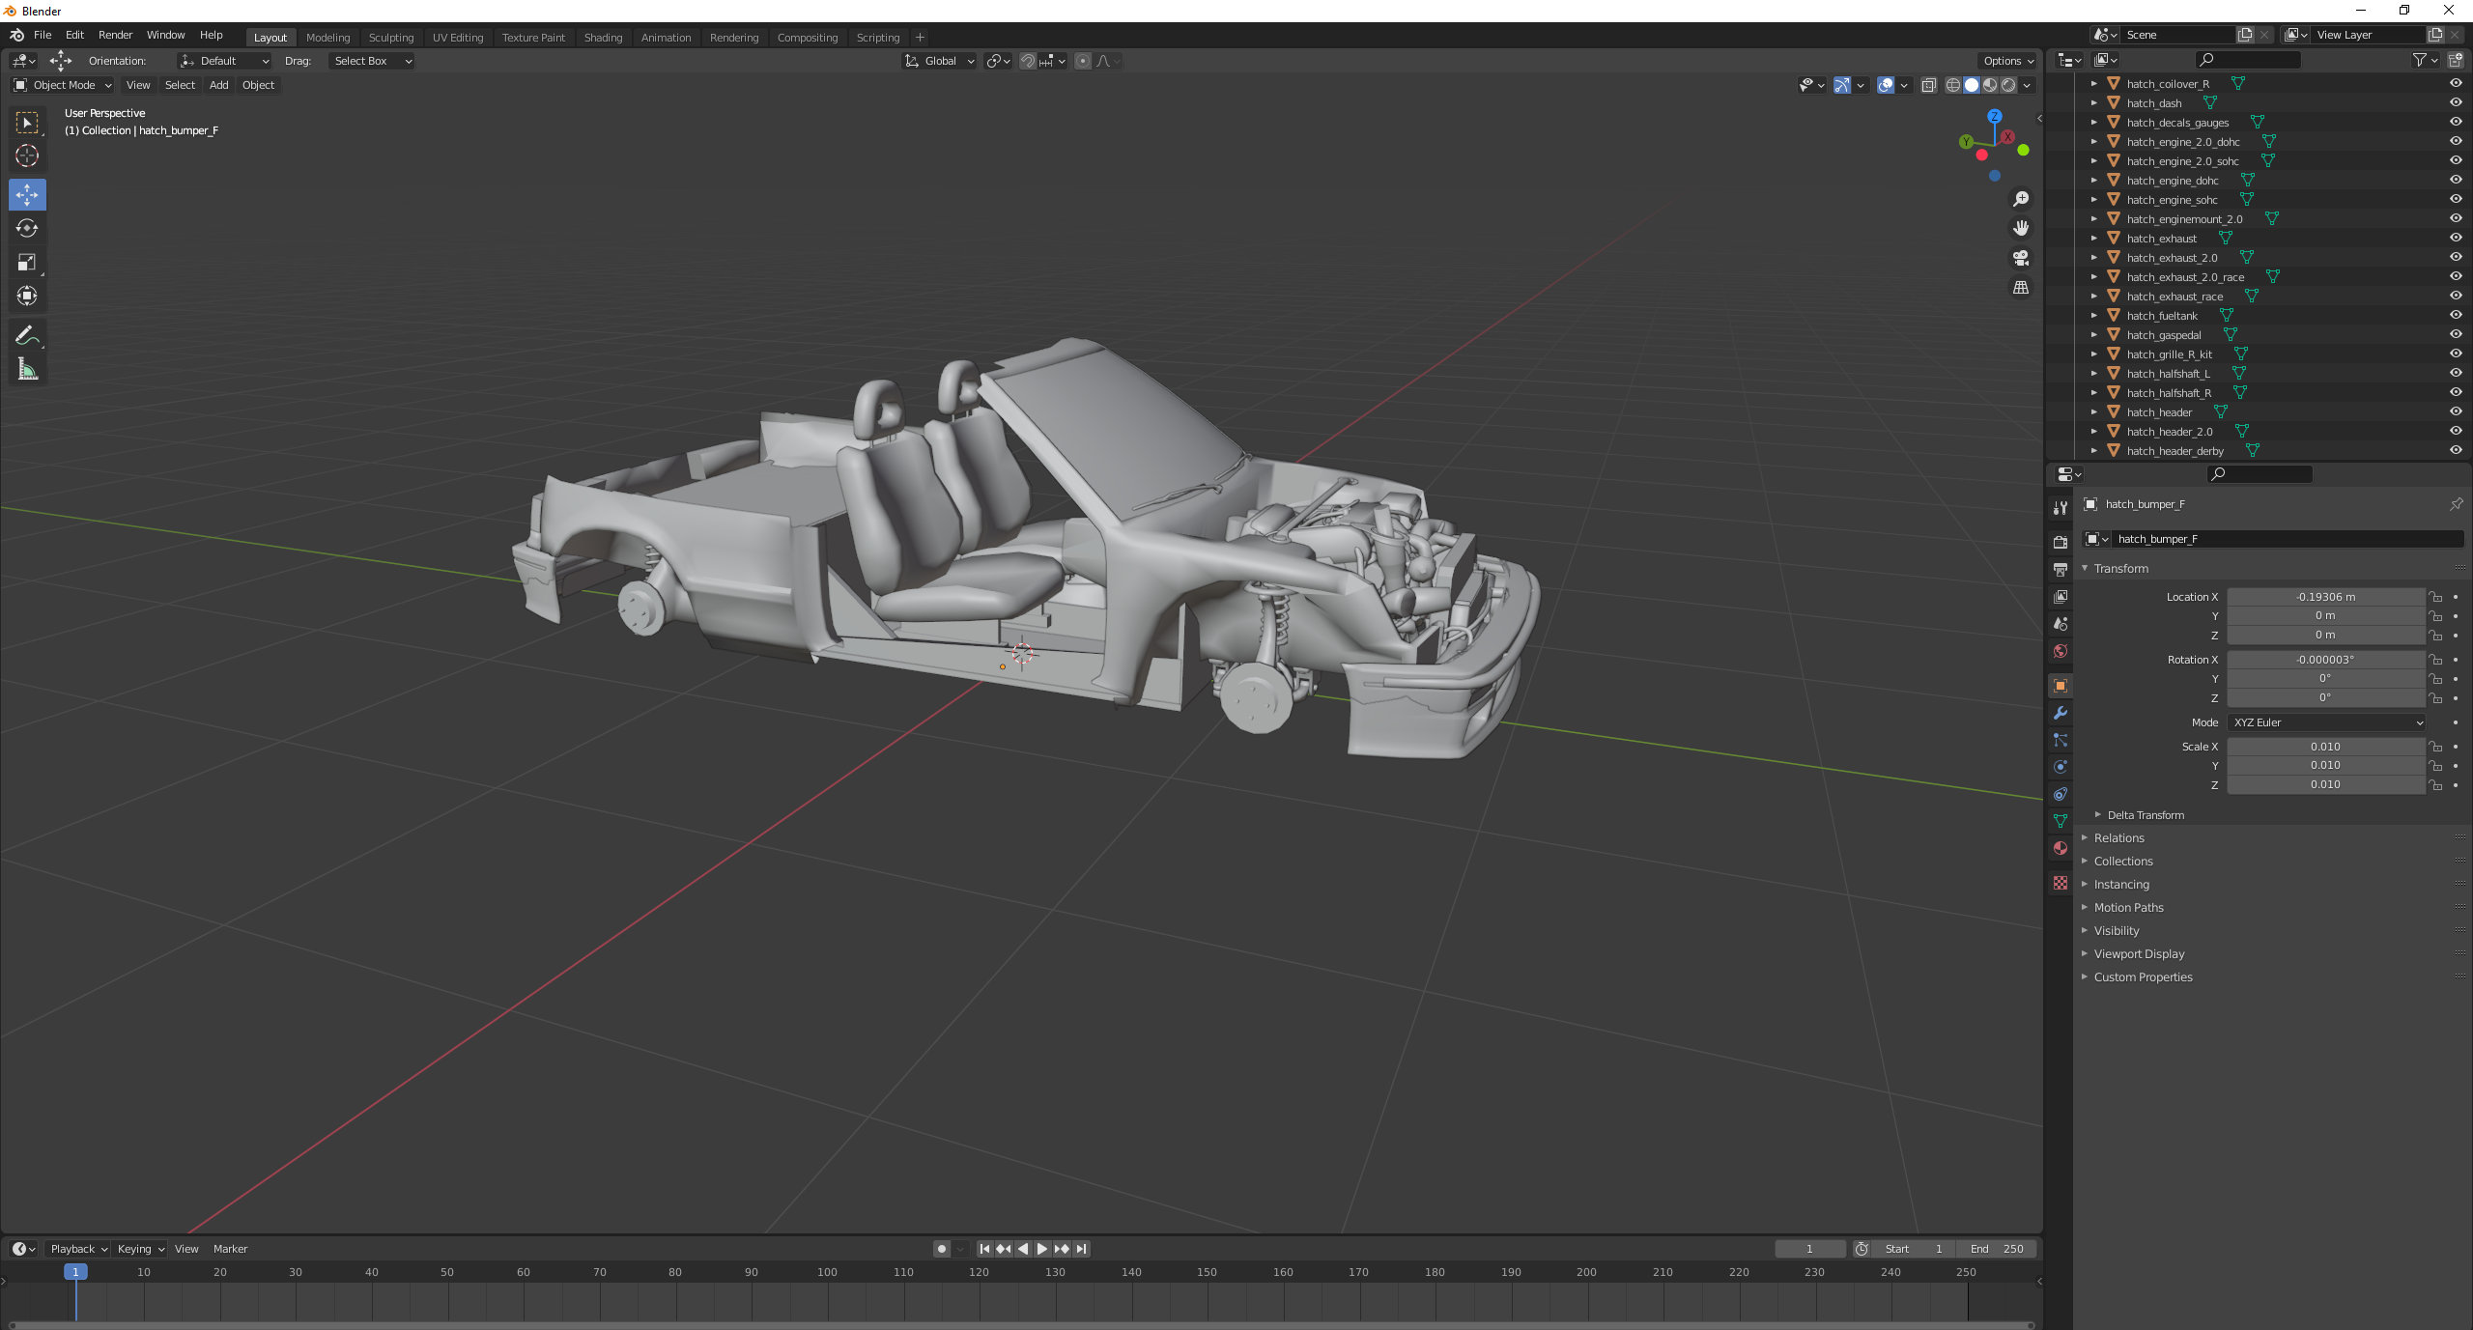Open the Object Mode dropdown

tap(63, 85)
